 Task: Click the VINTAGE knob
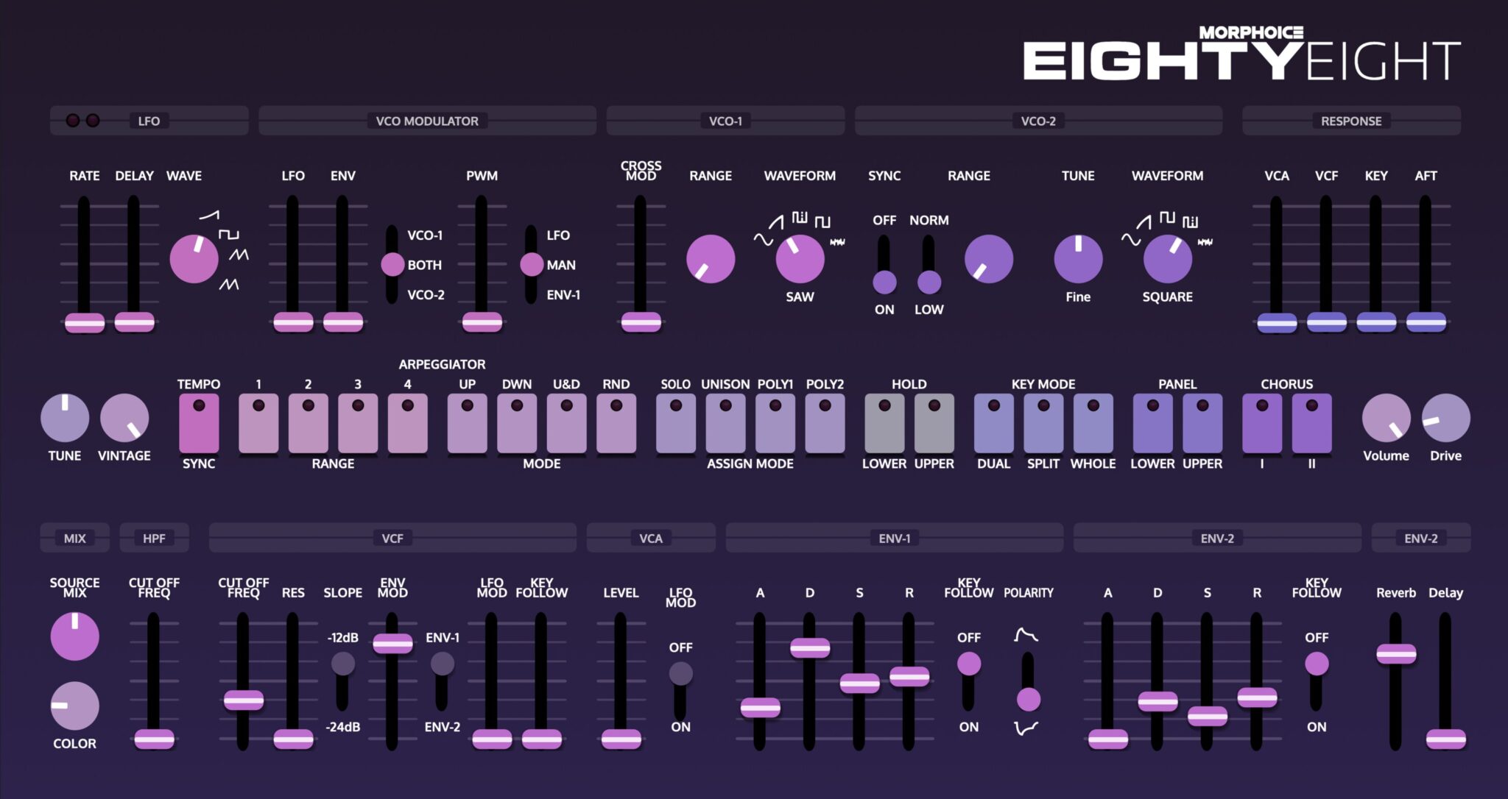[124, 418]
